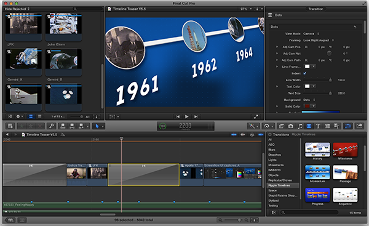Select the Dissolves transitions category
Screen dimensions: 369x226
[x=275, y=155]
